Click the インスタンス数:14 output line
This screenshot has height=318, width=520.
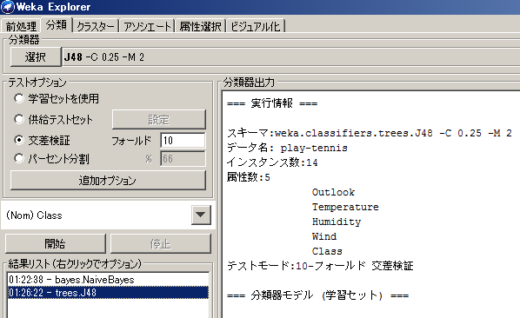tap(272, 162)
